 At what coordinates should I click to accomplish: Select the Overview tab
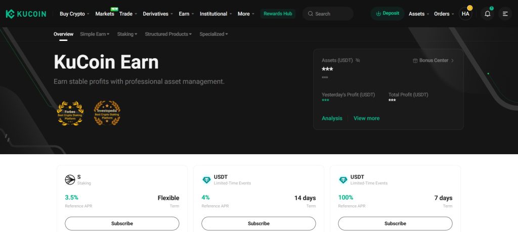pyautogui.click(x=63, y=34)
